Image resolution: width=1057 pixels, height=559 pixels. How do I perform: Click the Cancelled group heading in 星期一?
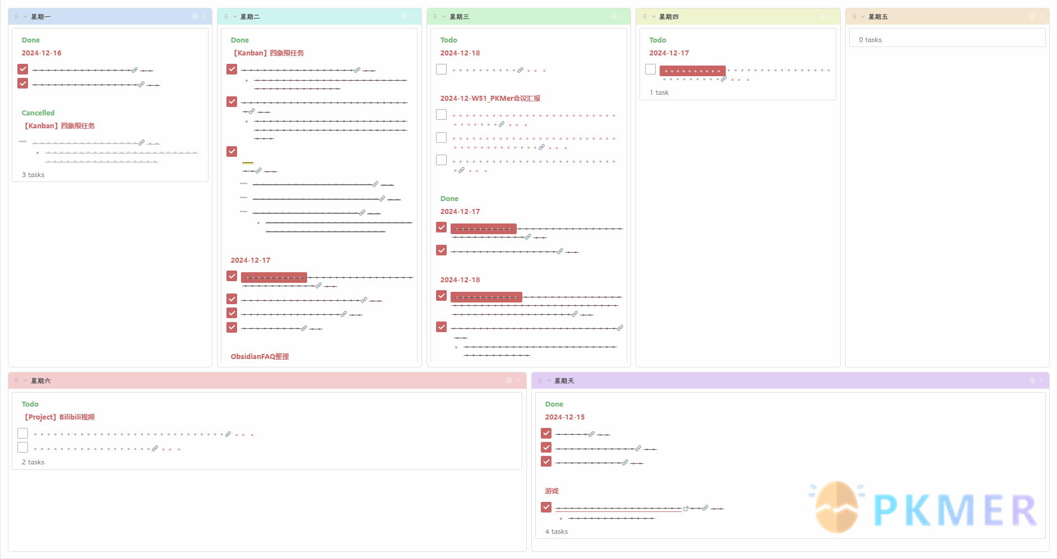coord(38,113)
